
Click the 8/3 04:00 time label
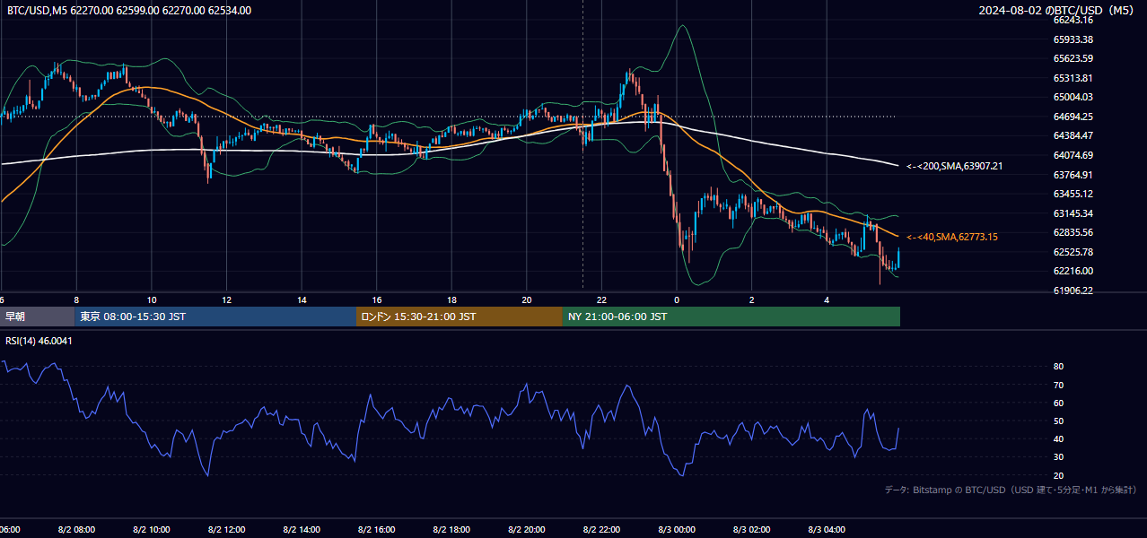827,530
